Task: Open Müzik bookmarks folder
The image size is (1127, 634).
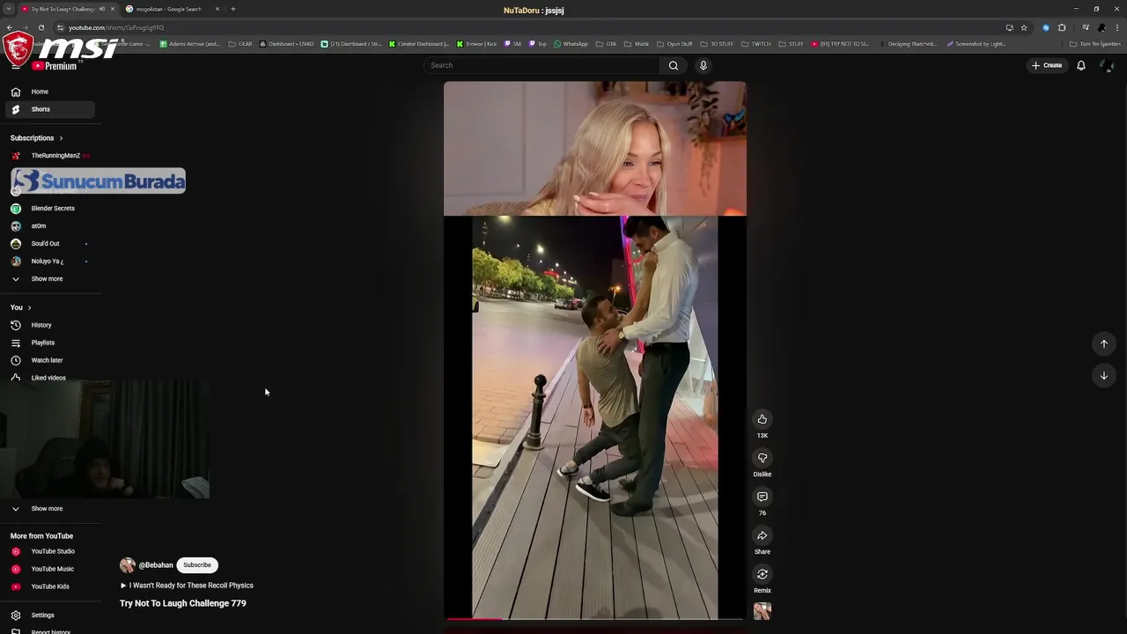Action: [x=636, y=44]
